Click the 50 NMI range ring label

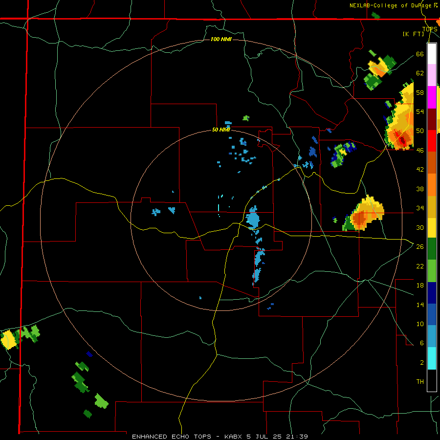point(221,130)
